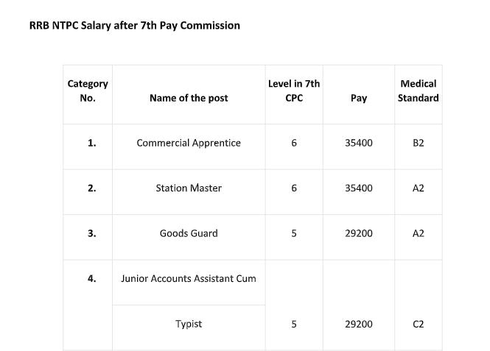The width and height of the screenshot is (490, 351).
Task: Select the 'Junior Accounts Assistant Cum' cell
Action: (189, 279)
